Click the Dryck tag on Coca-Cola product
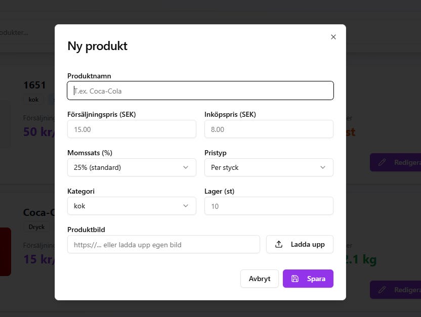This screenshot has height=317, width=421. (36, 227)
